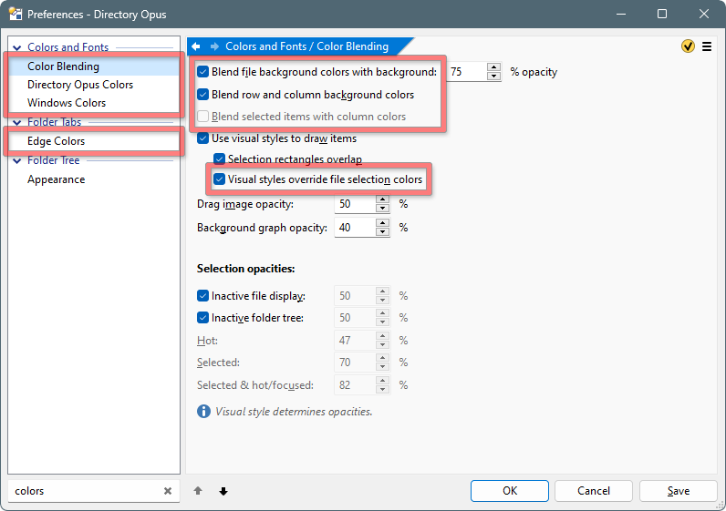
Task: Click the Colors and Fonts / Color Blending header
Action: pyautogui.click(x=306, y=46)
